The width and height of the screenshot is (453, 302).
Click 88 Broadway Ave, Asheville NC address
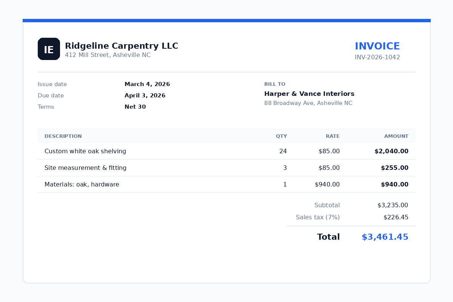click(x=308, y=103)
